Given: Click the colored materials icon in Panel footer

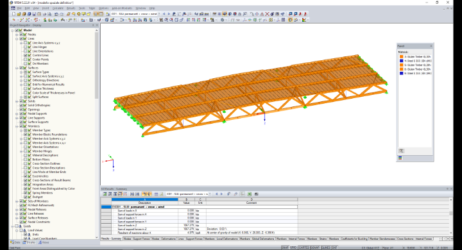Looking at the screenshot, I should pyautogui.click(x=400, y=158).
